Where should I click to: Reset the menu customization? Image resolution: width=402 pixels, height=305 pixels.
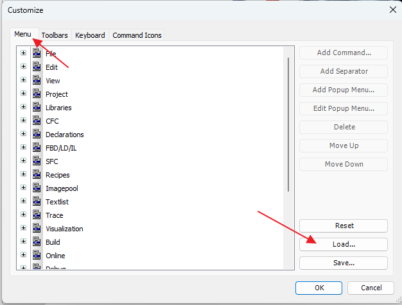344,226
